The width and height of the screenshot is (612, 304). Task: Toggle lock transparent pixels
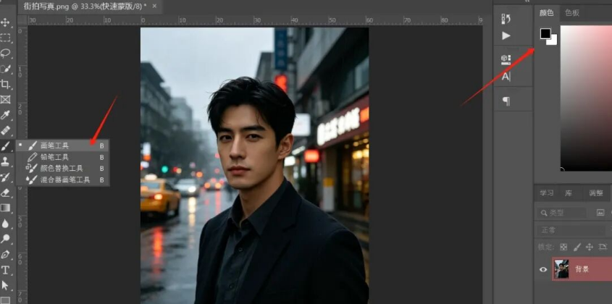(x=563, y=247)
